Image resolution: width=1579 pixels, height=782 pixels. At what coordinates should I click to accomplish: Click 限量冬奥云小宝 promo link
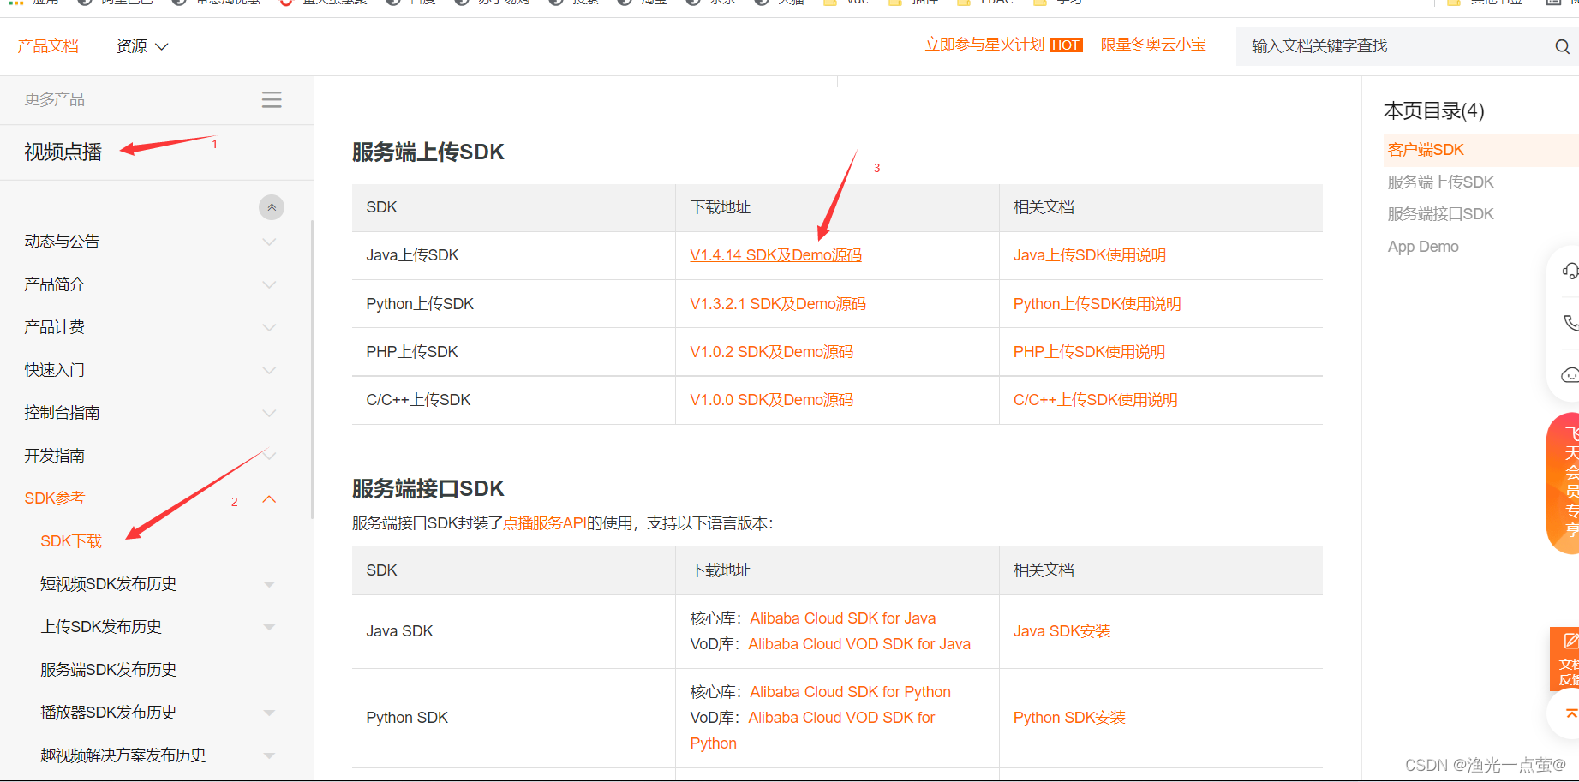(1153, 45)
